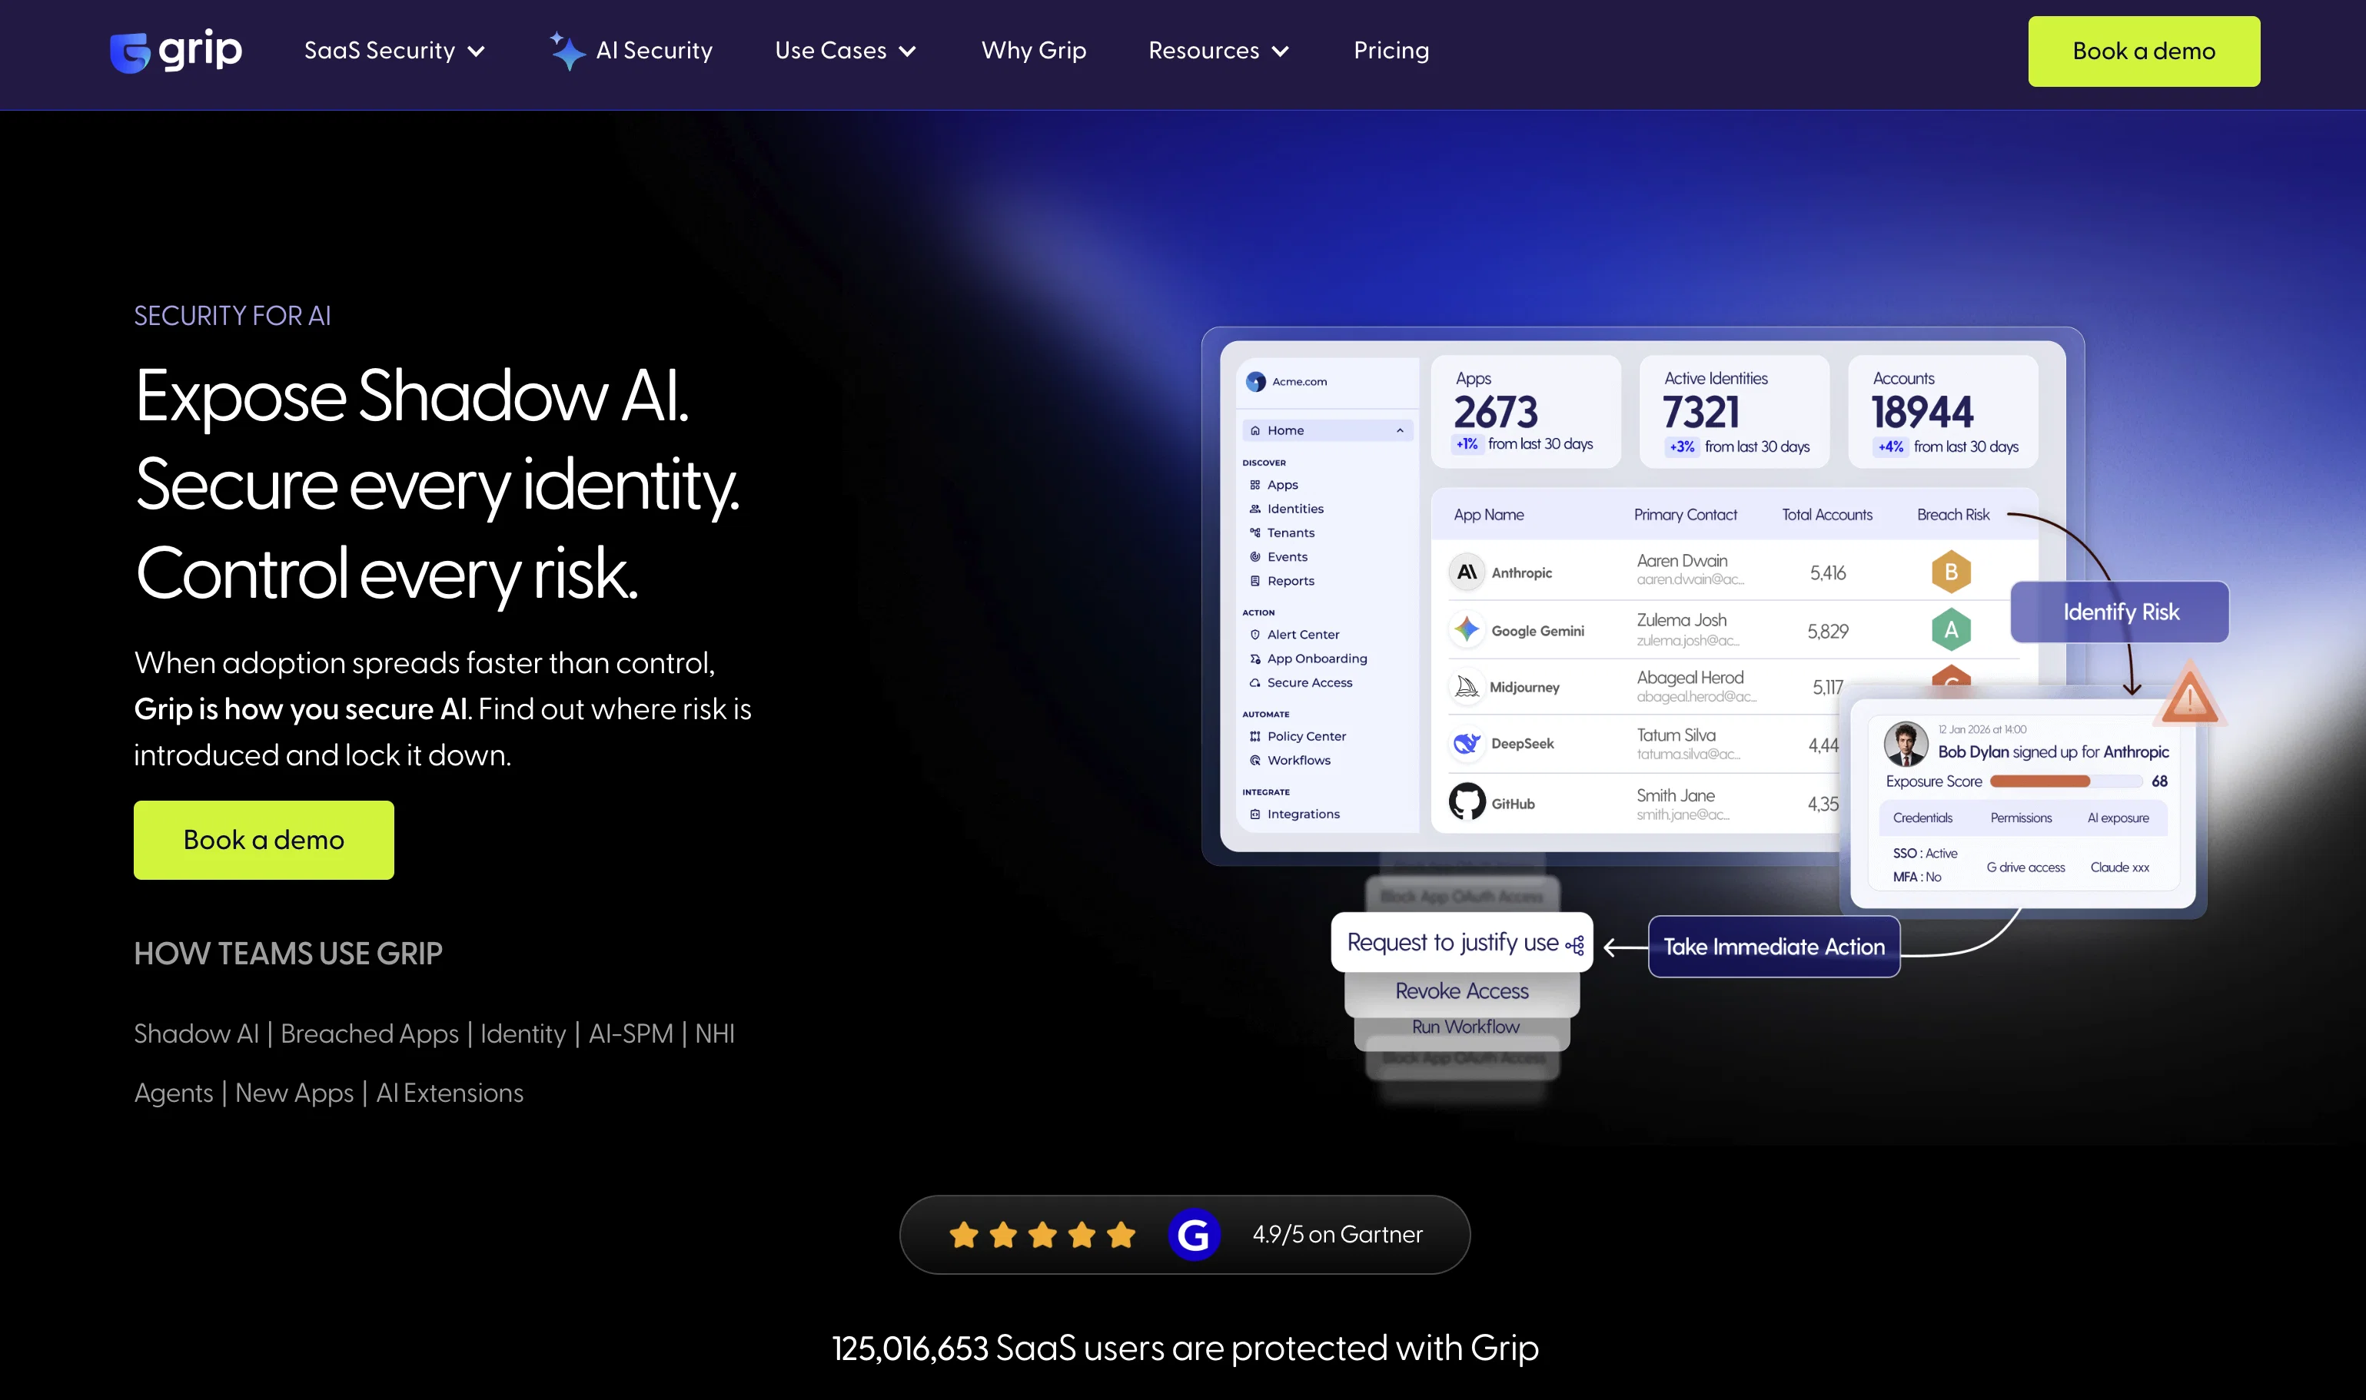Click the 125,016,653 SaaS users text

(1185, 1349)
